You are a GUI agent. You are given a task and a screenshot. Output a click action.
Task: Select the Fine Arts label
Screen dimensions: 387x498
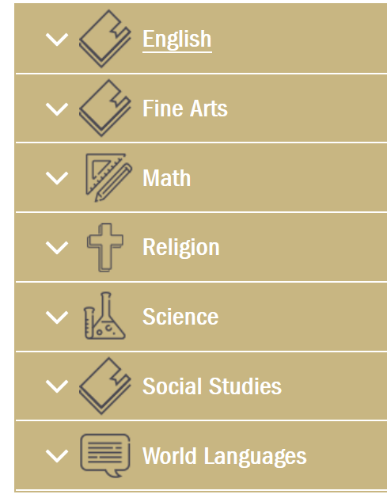[x=185, y=108]
